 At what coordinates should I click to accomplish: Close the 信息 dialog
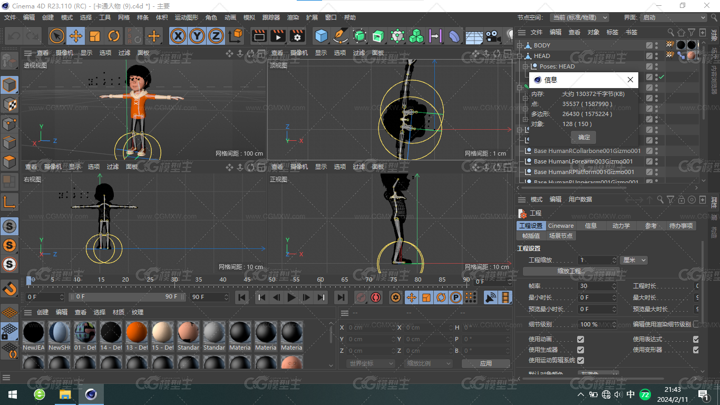pos(630,80)
